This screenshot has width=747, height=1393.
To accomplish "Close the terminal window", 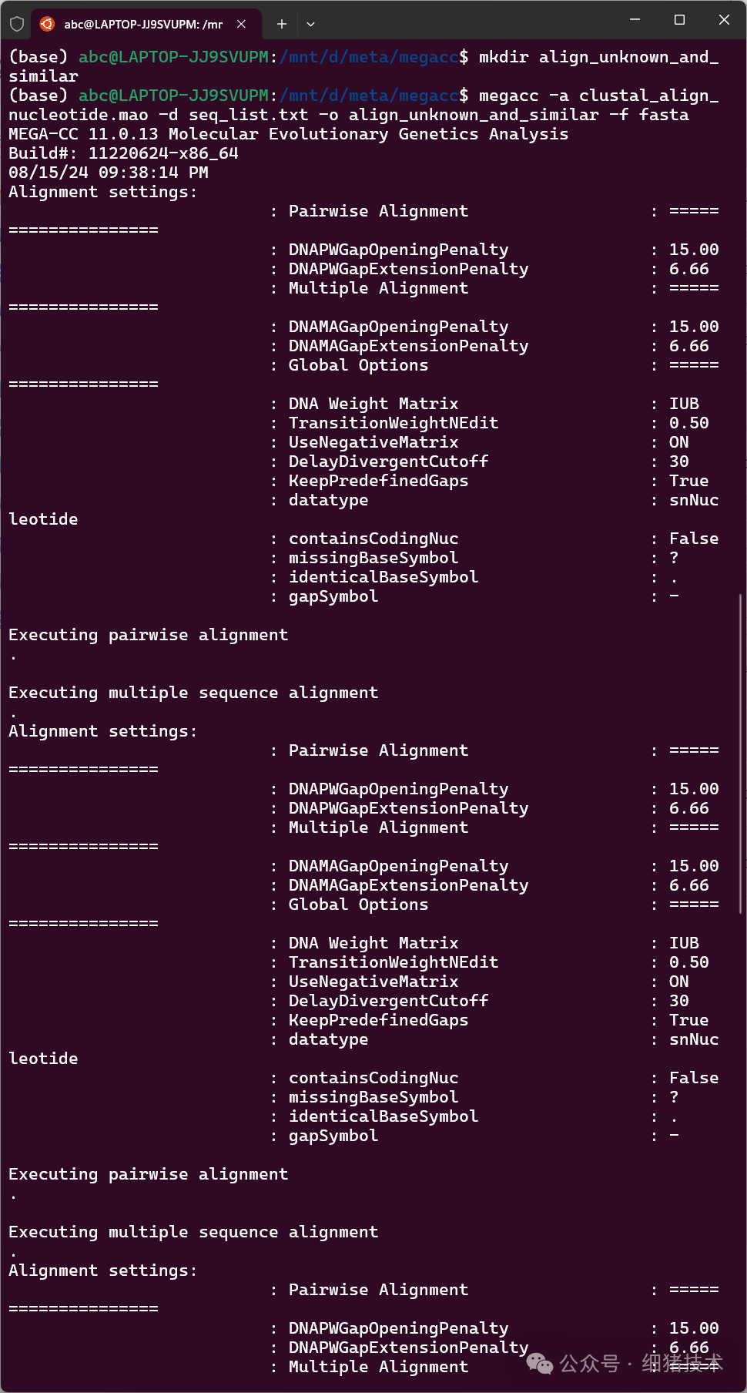I will pos(724,20).
